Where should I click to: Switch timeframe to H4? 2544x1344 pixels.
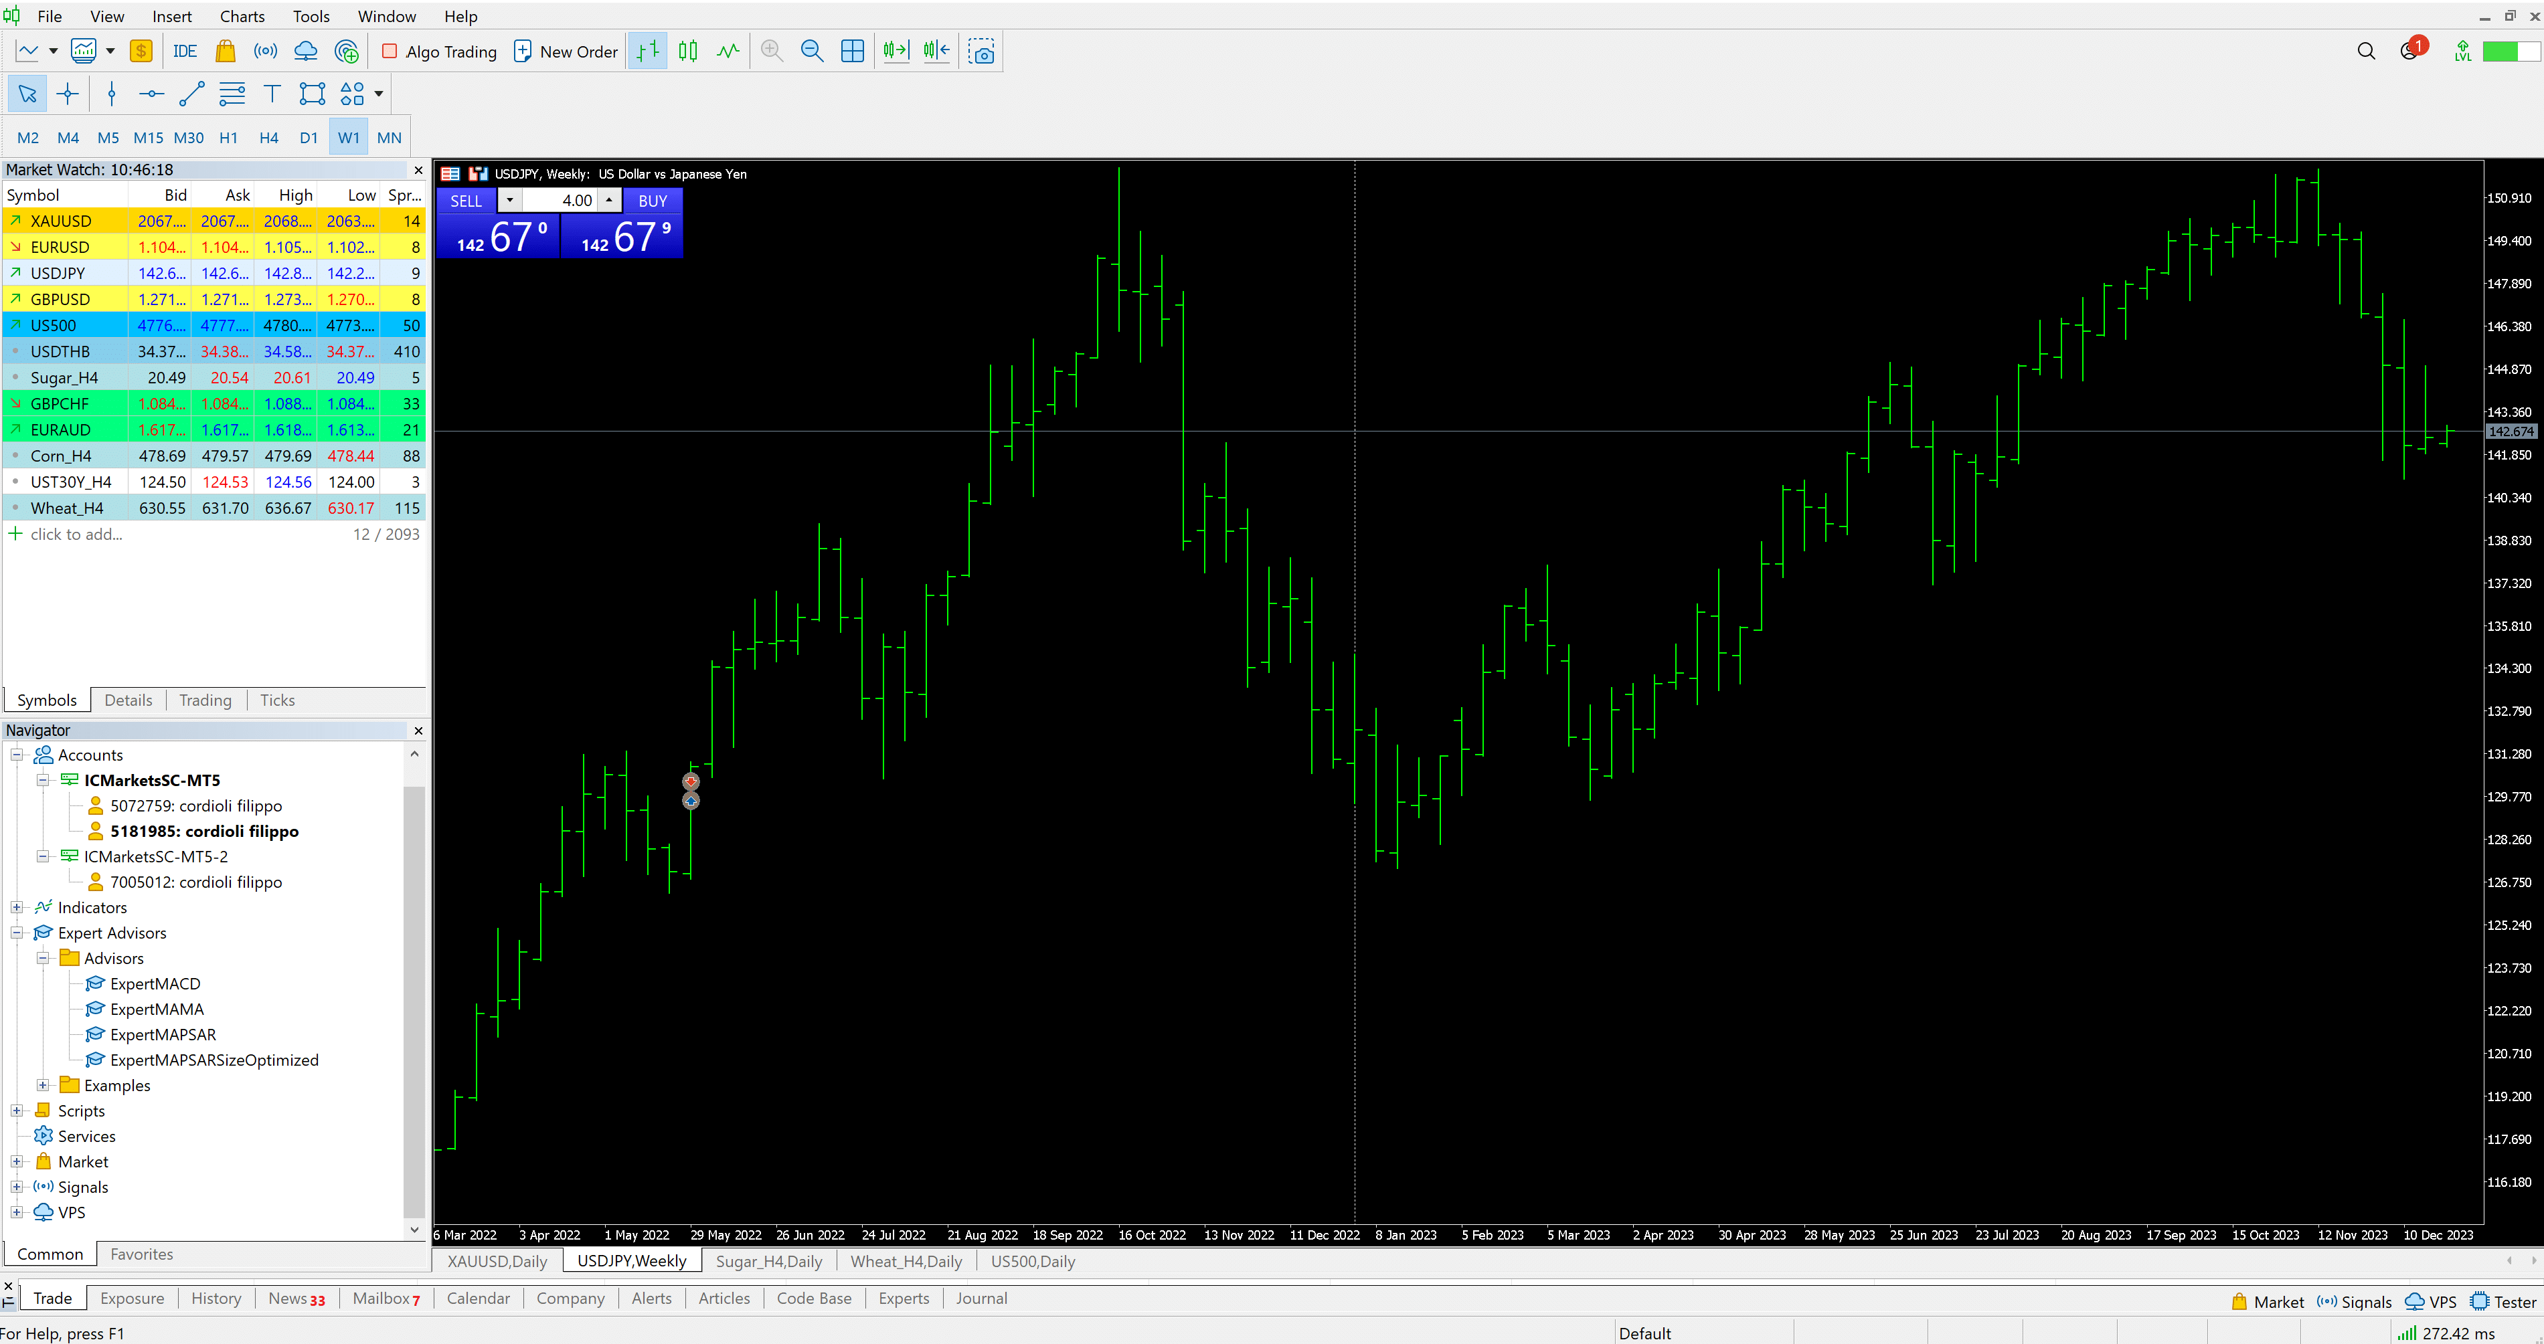coord(268,137)
